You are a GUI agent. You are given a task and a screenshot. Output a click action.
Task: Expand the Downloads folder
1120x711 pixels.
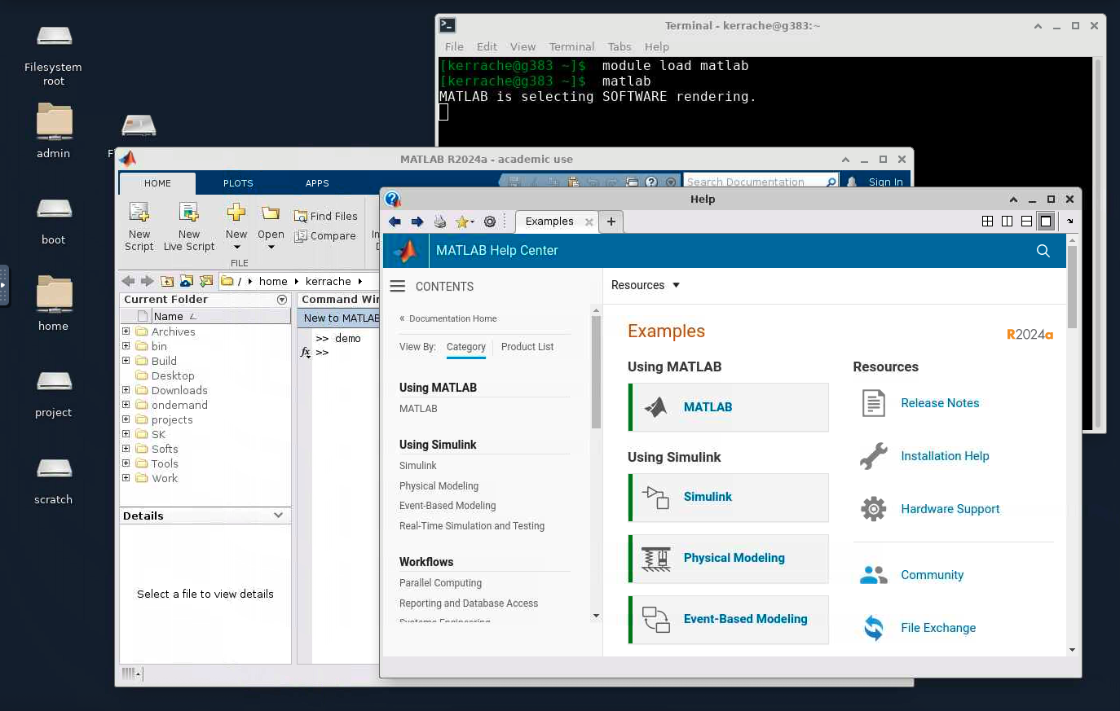coord(126,390)
